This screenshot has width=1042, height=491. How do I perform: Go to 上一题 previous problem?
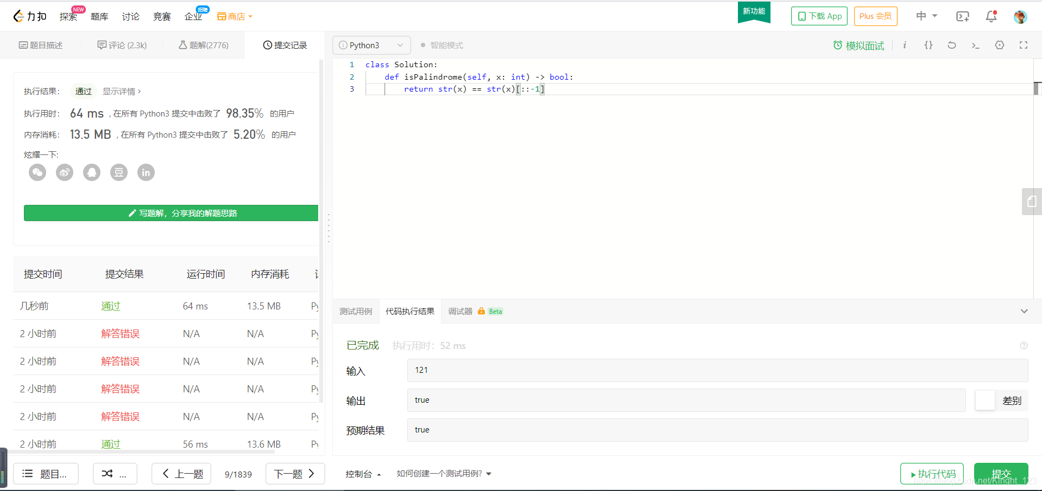[181, 474]
